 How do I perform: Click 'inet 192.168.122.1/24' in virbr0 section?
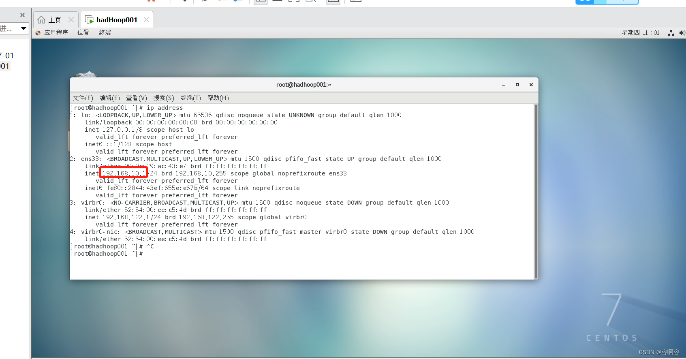tap(123, 217)
